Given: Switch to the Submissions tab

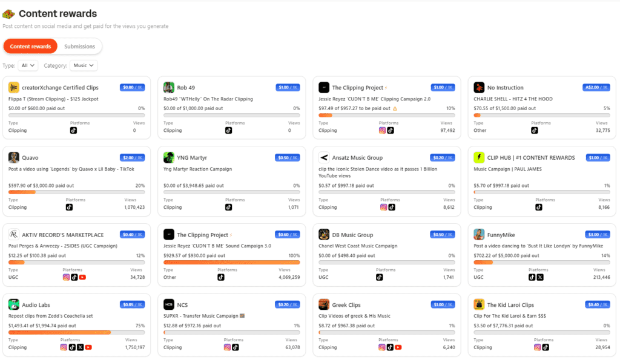Looking at the screenshot, I should (x=80, y=47).
